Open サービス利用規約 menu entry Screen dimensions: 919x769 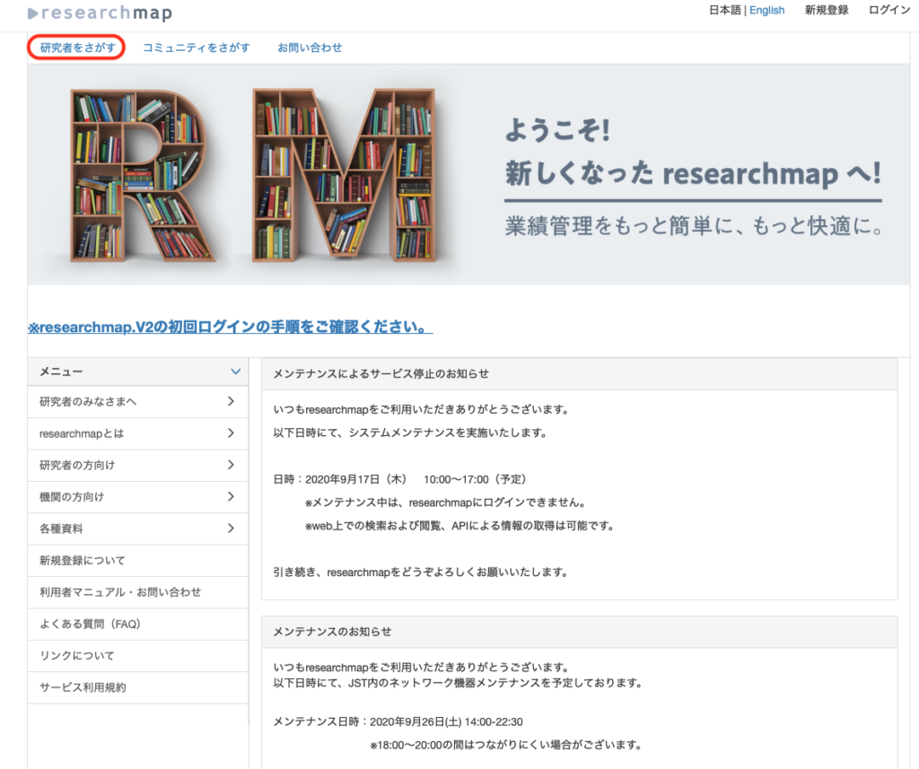tap(137, 687)
